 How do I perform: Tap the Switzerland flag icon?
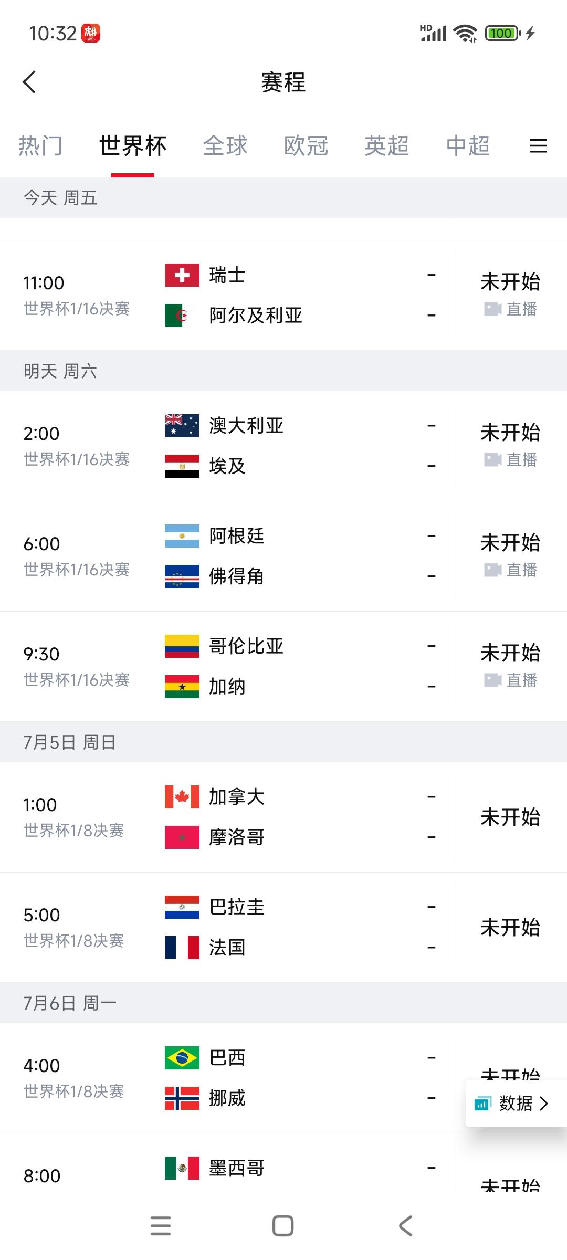[x=182, y=275]
